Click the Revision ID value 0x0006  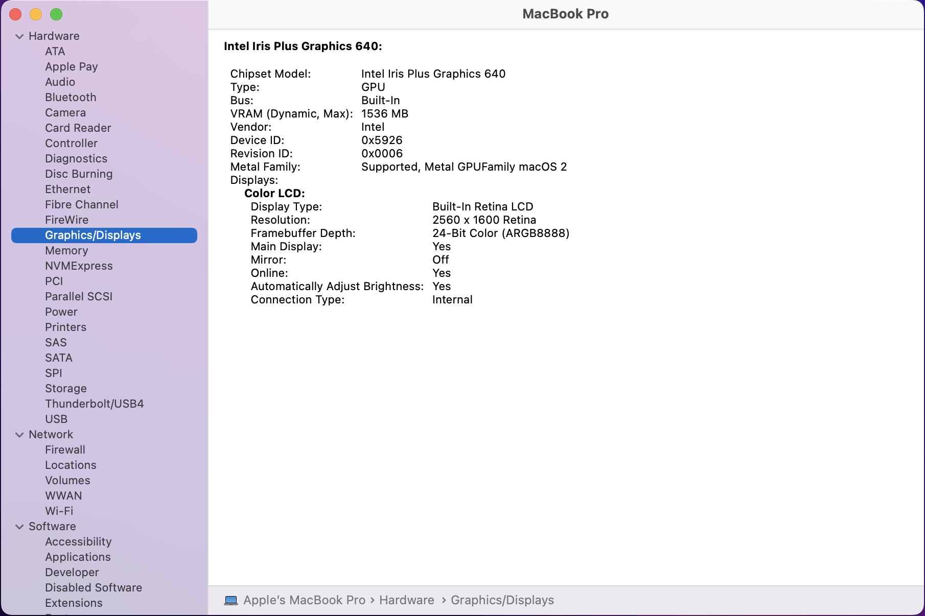coord(382,154)
